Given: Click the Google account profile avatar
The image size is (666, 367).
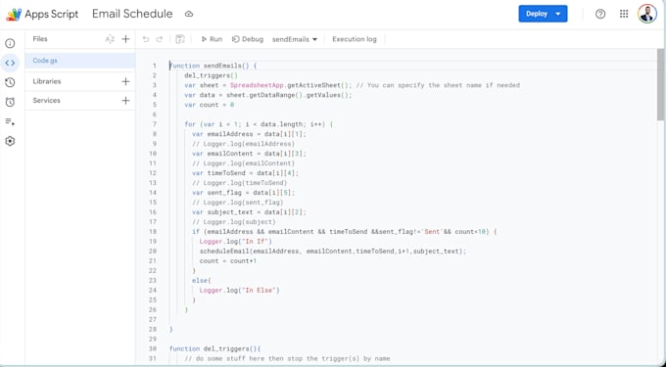Looking at the screenshot, I should [647, 14].
